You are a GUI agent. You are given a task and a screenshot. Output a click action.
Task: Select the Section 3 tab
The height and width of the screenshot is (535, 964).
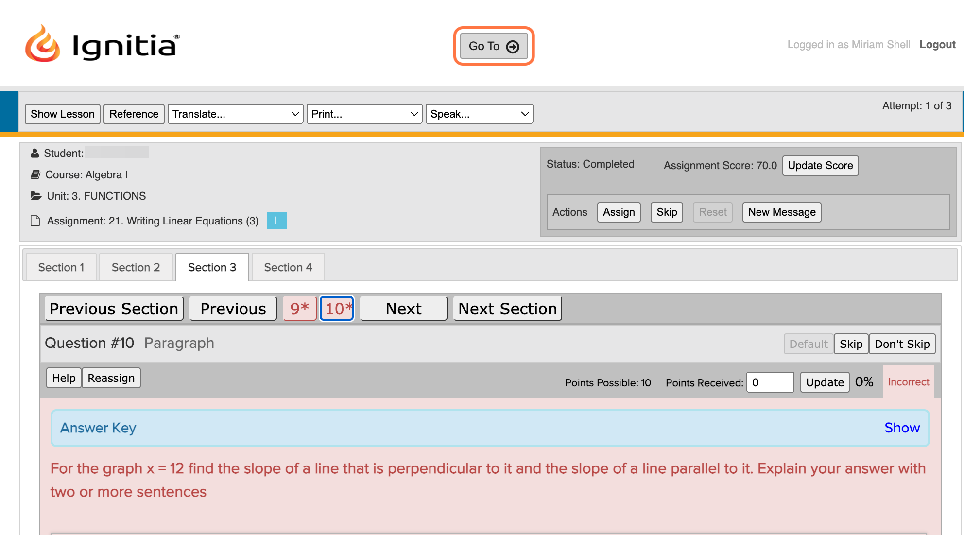tap(212, 267)
